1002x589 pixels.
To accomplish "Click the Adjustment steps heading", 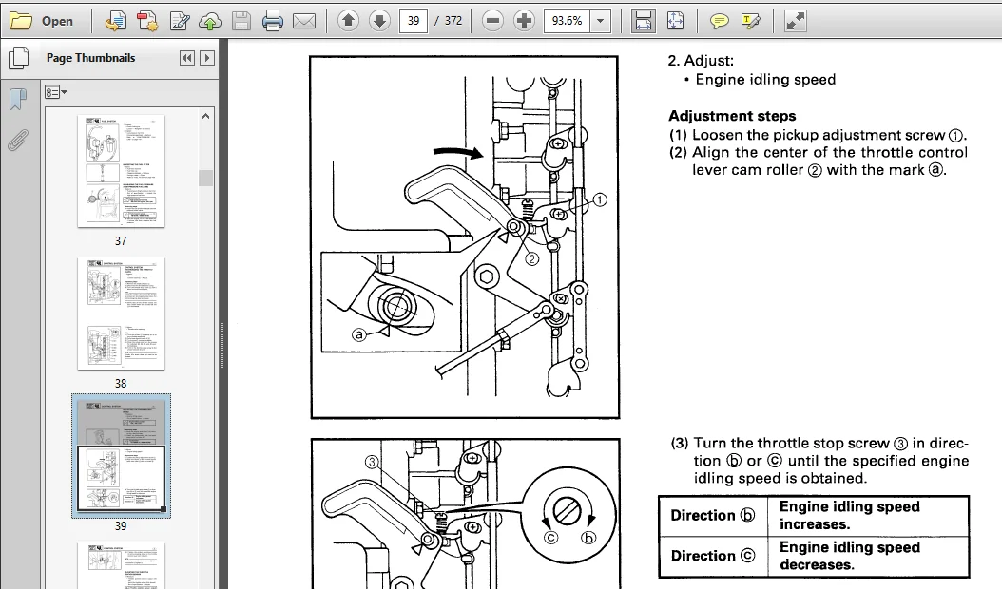I will (732, 116).
